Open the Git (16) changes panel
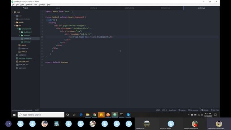This screenshot has height=130, width=231. pos(215,110)
